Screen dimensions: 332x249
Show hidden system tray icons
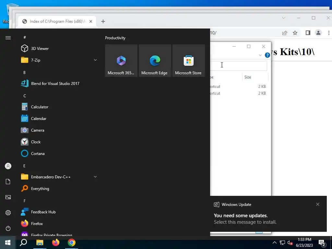coord(274,243)
